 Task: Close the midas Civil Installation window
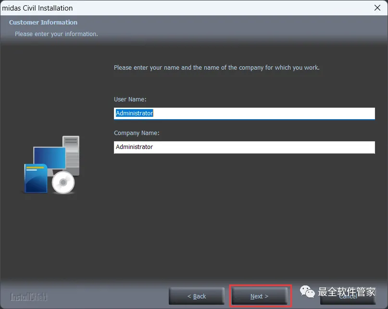click(x=377, y=8)
